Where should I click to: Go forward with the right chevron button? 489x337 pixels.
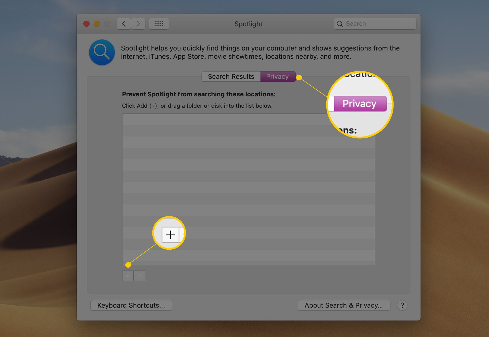coord(138,24)
